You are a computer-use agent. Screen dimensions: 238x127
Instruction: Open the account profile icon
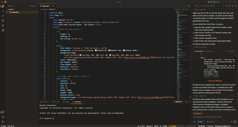pyautogui.click(x=3, y=117)
